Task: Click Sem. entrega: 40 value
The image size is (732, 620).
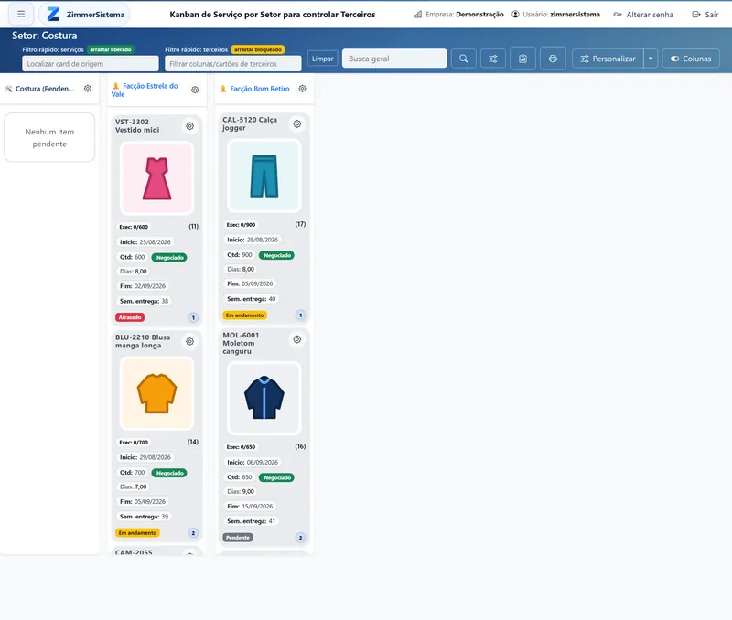Action: coord(251,299)
